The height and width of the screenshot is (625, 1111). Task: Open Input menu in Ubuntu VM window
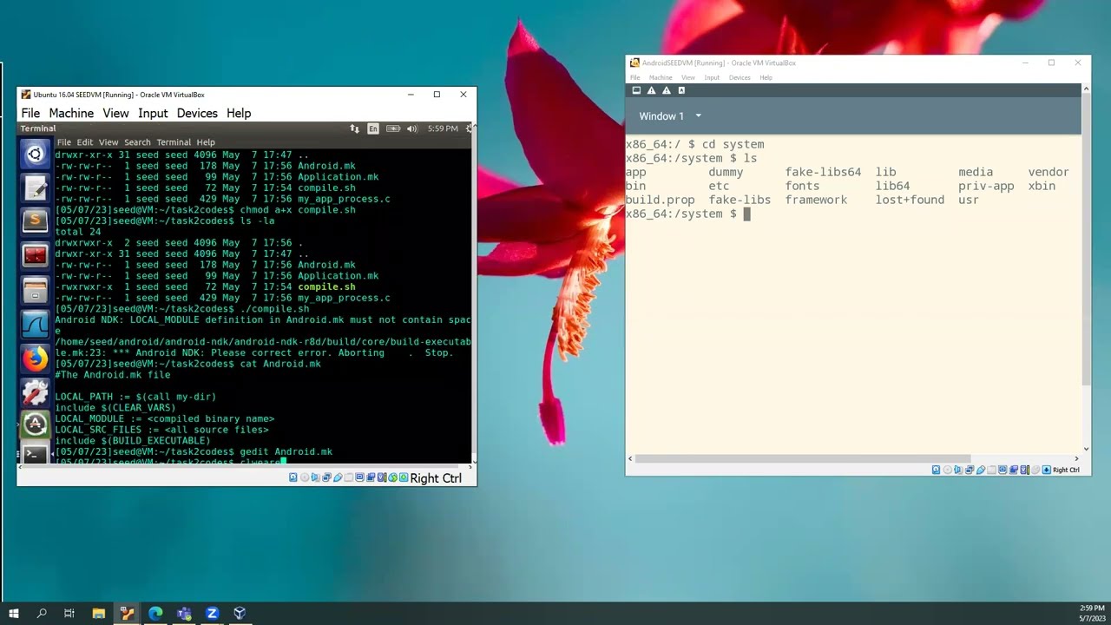153,113
